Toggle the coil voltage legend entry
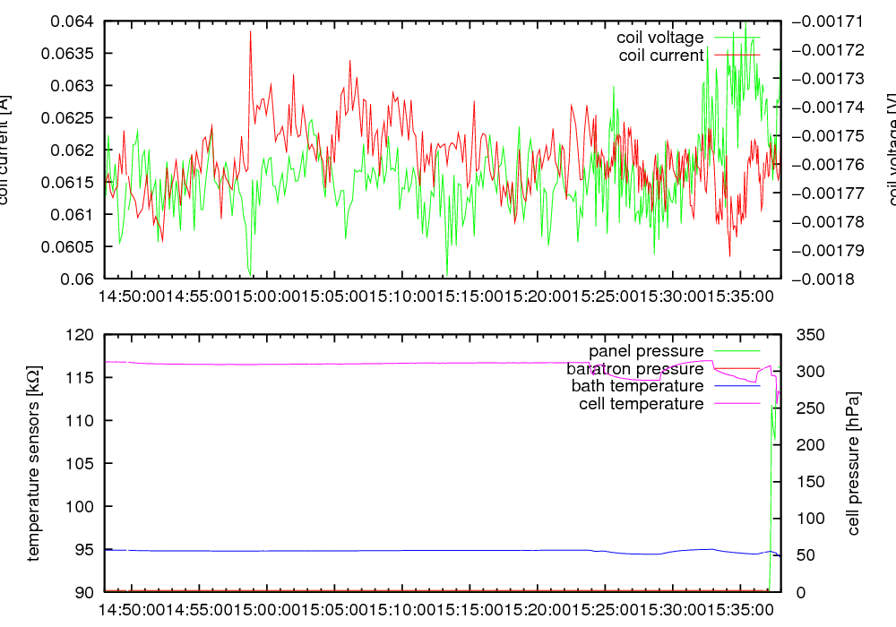 click(x=659, y=38)
